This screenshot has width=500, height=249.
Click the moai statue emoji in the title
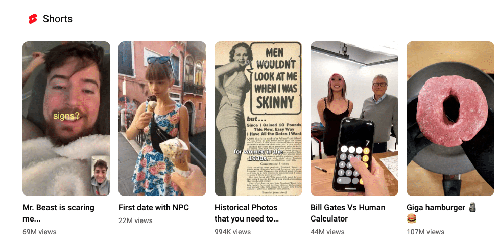[472, 208]
